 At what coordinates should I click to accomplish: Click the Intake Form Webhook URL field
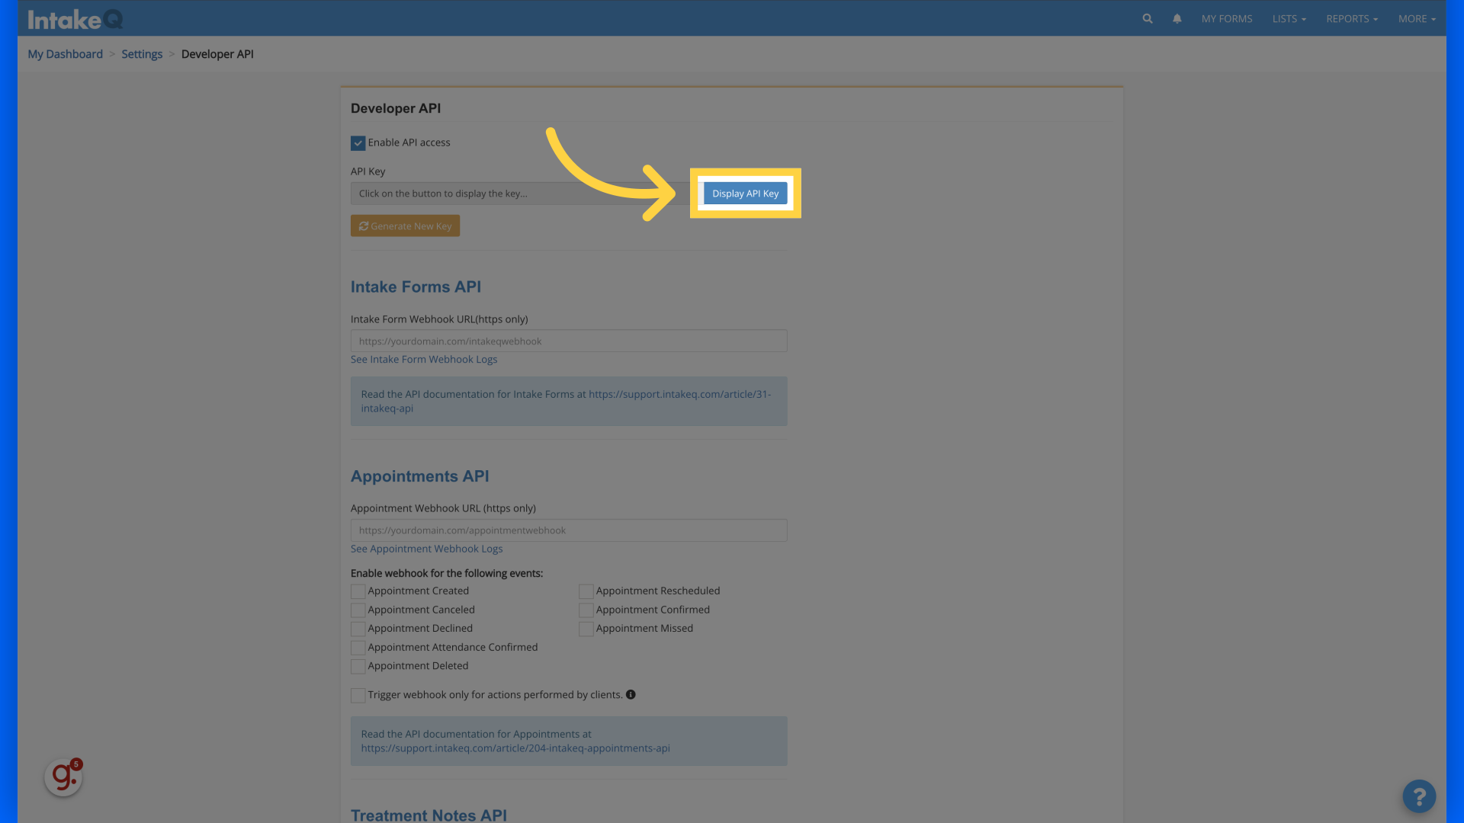(x=568, y=341)
